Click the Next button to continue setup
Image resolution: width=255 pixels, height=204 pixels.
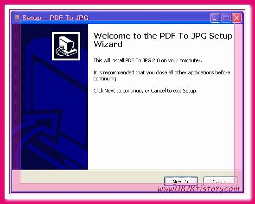click(181, 181)
